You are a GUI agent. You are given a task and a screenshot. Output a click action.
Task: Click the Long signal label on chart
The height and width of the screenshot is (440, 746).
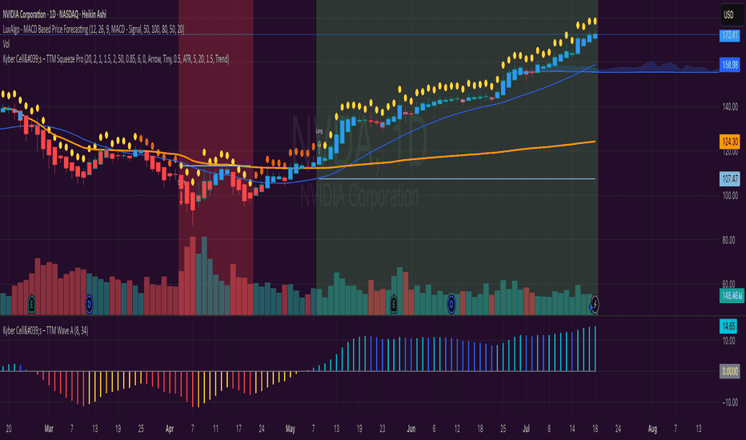pos(319,131)
